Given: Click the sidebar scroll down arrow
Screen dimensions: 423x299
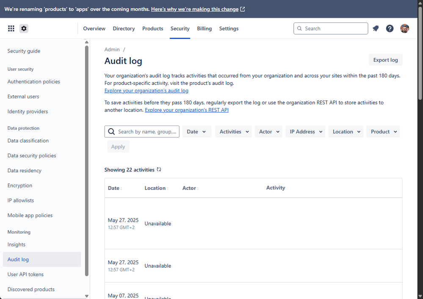Looking at the screenshot, I should [x=87, y=296].
